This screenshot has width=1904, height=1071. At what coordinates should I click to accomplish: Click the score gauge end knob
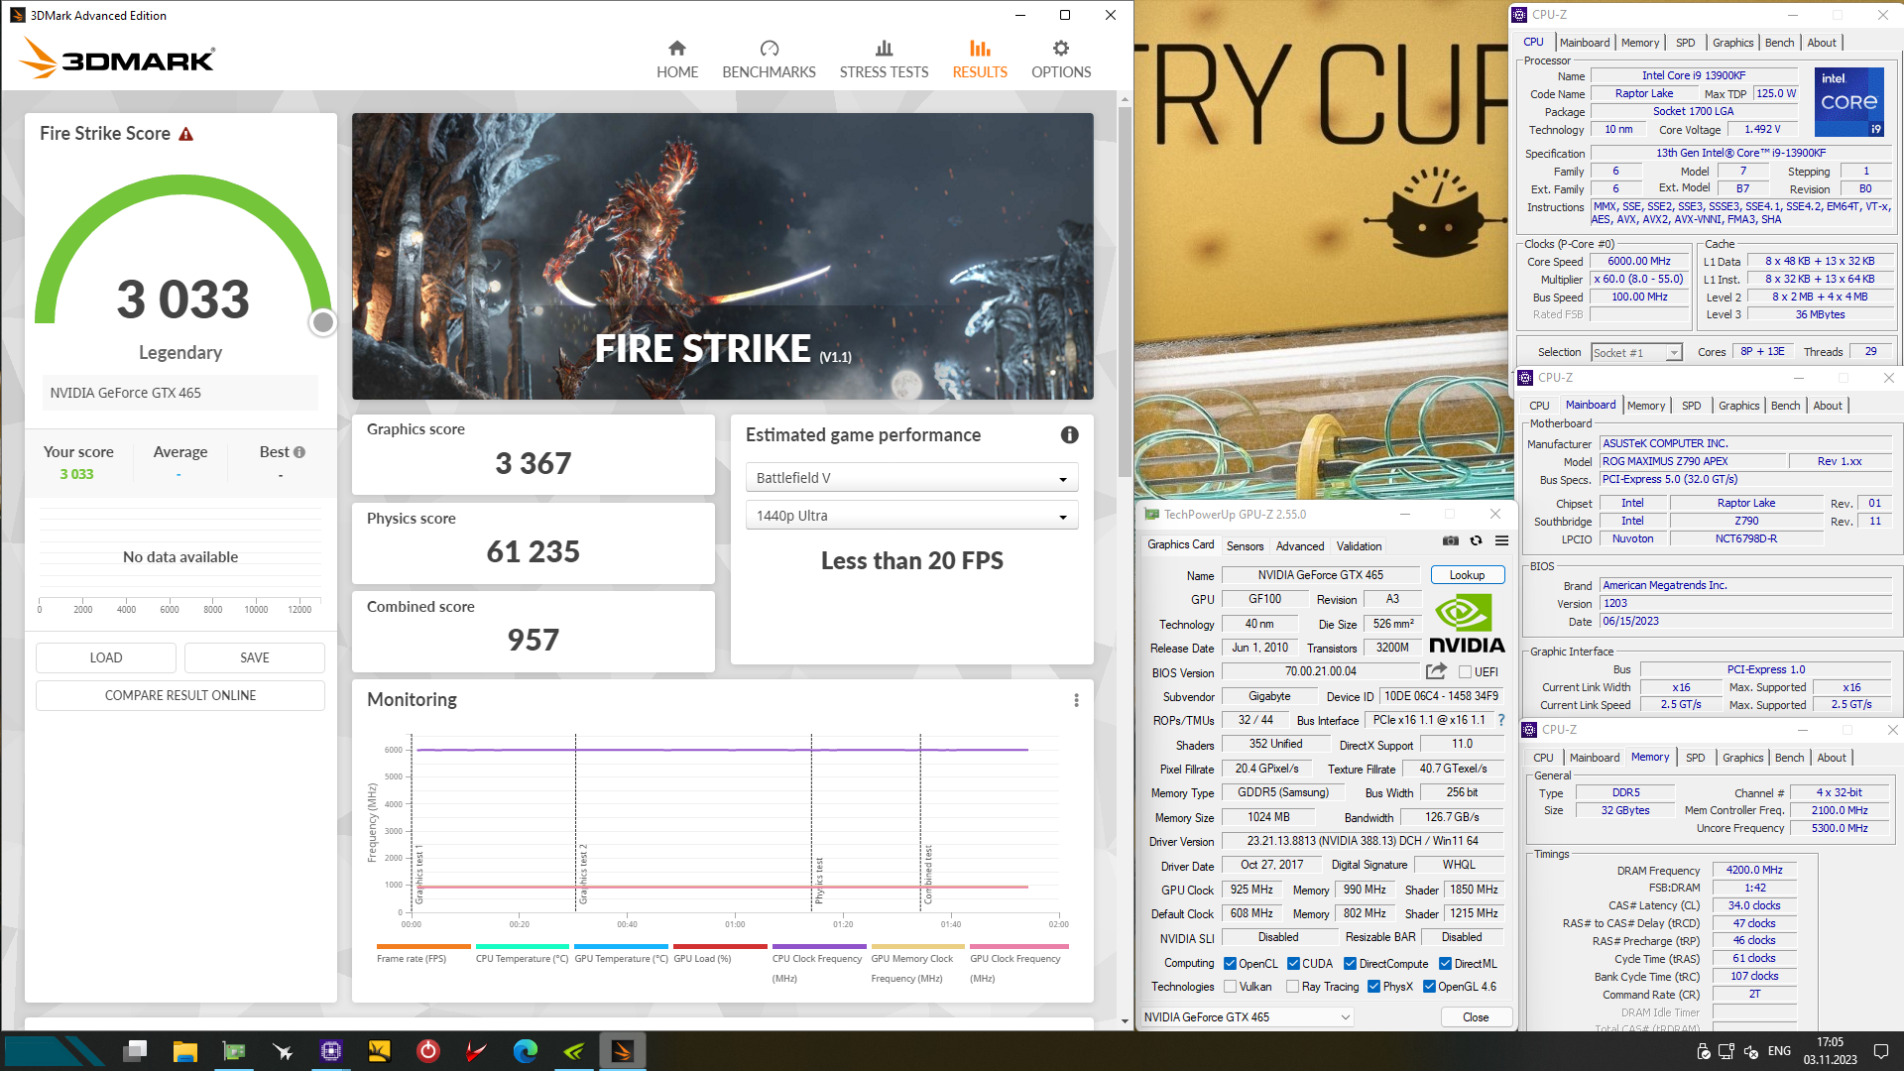click(x=322, y=322)
